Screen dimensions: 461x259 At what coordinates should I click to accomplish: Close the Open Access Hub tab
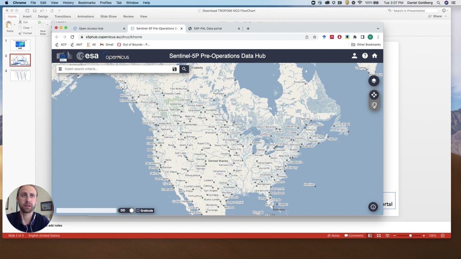(124, 28)
